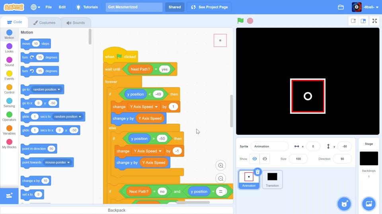Select the Variables block category

tap(9, 130)
